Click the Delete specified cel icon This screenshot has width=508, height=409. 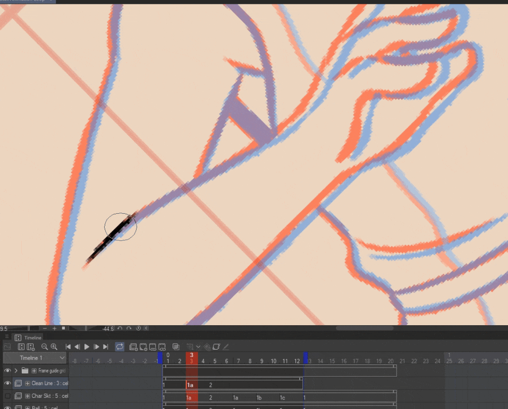pyautogui.click(x=162, y=347)
